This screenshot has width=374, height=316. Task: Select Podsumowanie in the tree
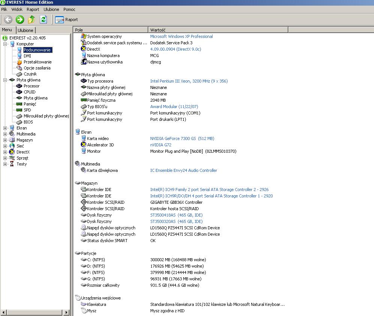(x=37, y=50)
